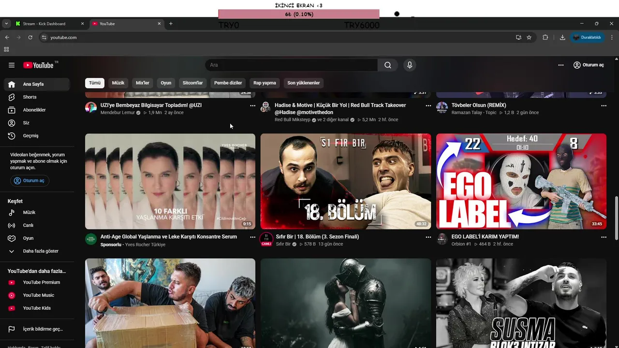Open options menu for Tövbeler Olsun video
The height and width of the screenshot is (348, 619).
(604, 105)
